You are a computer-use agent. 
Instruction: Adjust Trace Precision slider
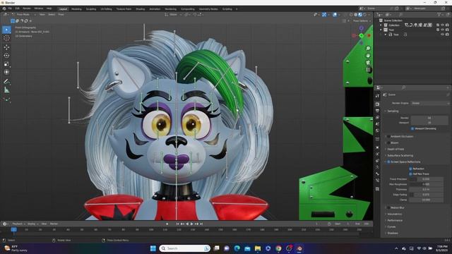pyautogui.click(x=426, y=179)
